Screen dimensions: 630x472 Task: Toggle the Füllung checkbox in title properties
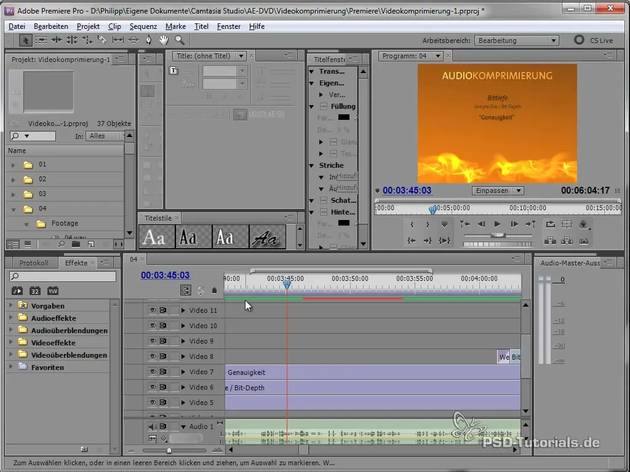[x=324, y=107]
